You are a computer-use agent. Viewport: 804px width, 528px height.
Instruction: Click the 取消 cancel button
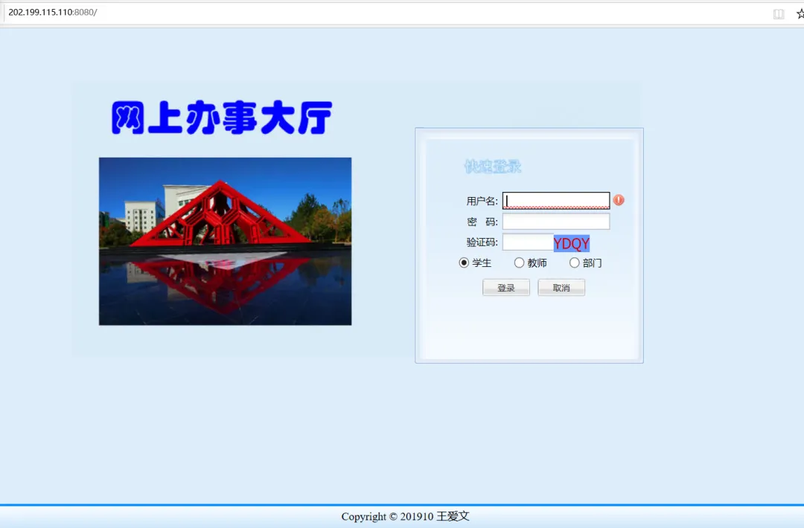(x=561, y=287)
